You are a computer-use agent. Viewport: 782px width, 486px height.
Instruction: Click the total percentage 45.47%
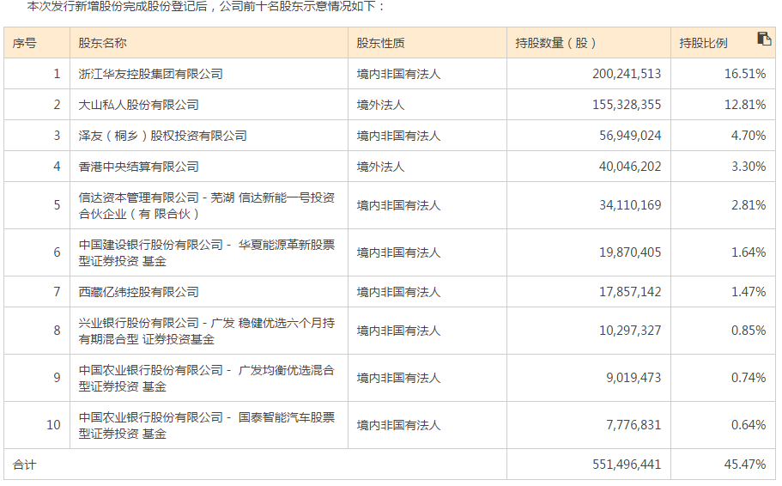745,465
